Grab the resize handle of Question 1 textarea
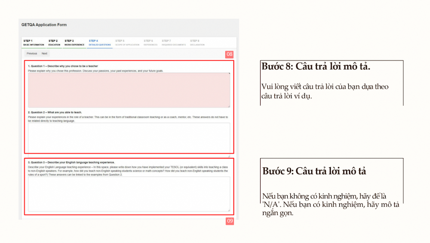The image size is (430, 243). click(228, 106)
